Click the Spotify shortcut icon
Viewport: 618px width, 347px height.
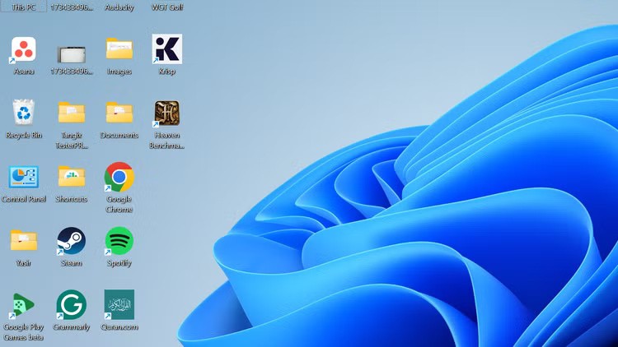[119, 241]
